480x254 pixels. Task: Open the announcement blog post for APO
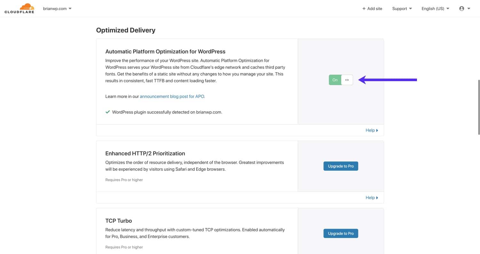172,96
